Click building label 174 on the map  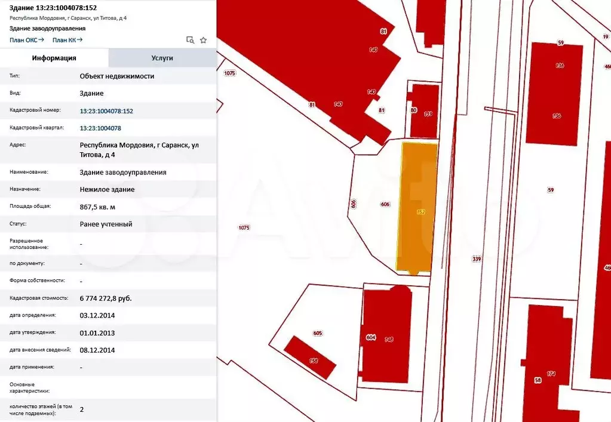[x=551, y=374]
